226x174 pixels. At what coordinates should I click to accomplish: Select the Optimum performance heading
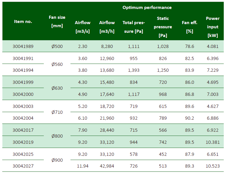[x=147, y=8]
